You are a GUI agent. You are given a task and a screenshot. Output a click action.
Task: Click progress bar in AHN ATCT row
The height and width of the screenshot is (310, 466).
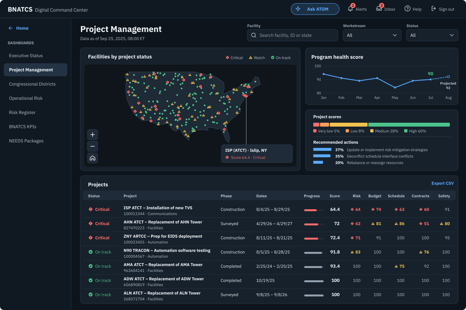[314, 224]
